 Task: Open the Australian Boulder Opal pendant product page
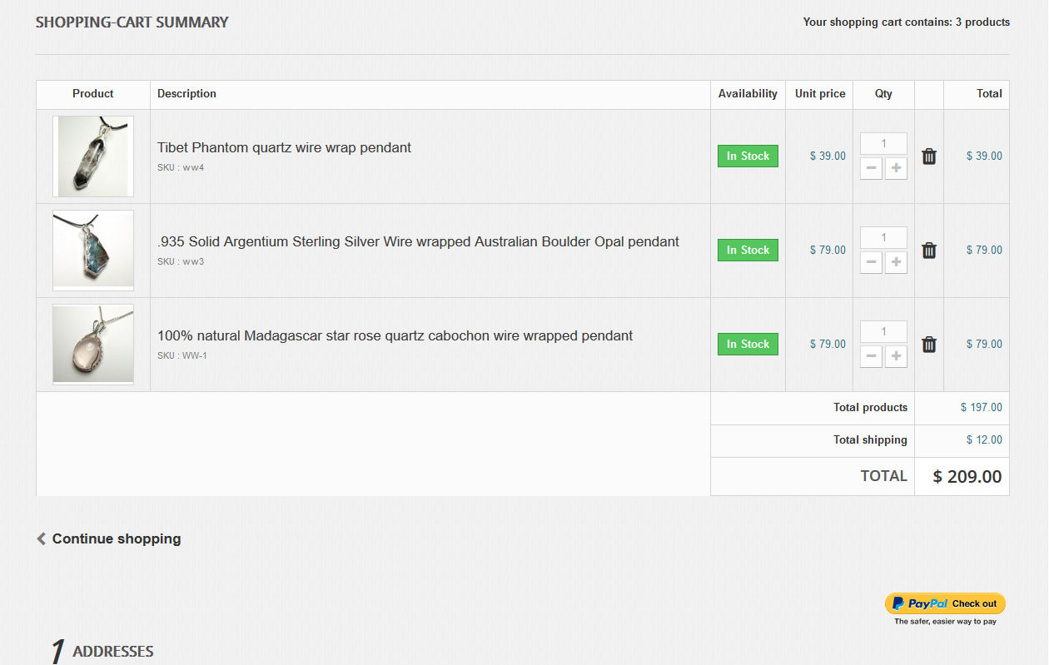tap(418, 242)
